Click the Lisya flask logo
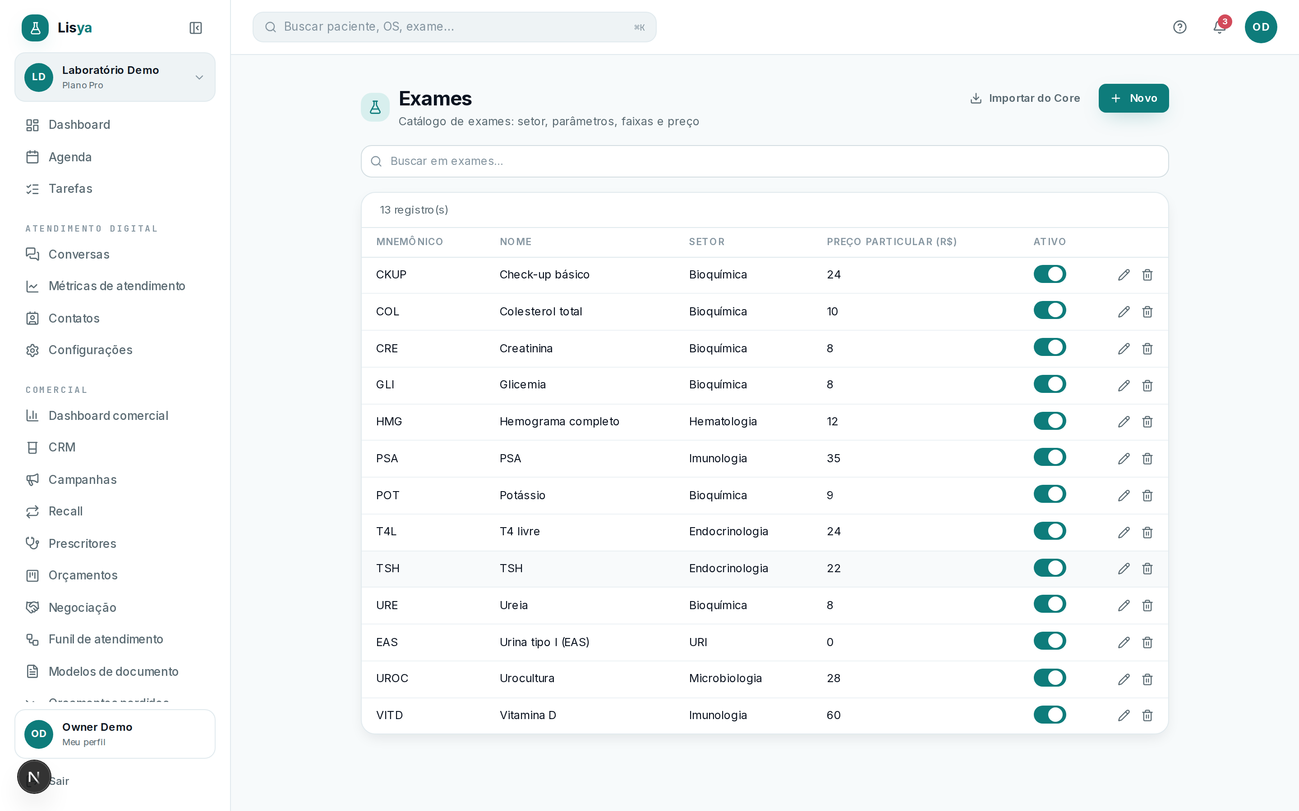Screen dimensions: 1299x811 tap(35, 28)
